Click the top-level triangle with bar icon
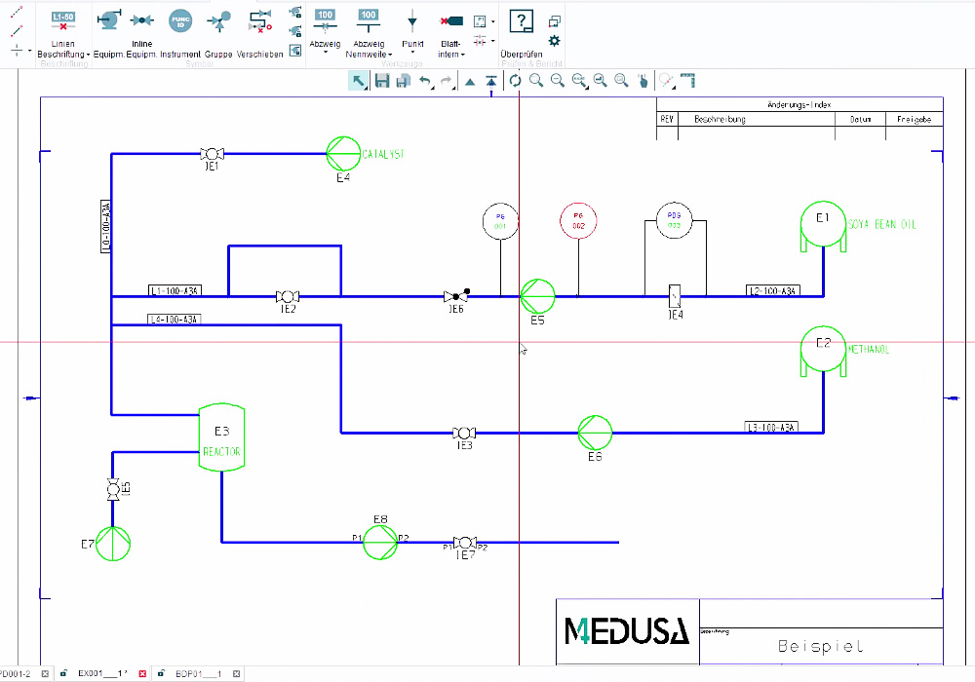The height and width of the screenshot is (682, 975). point(491,81)
